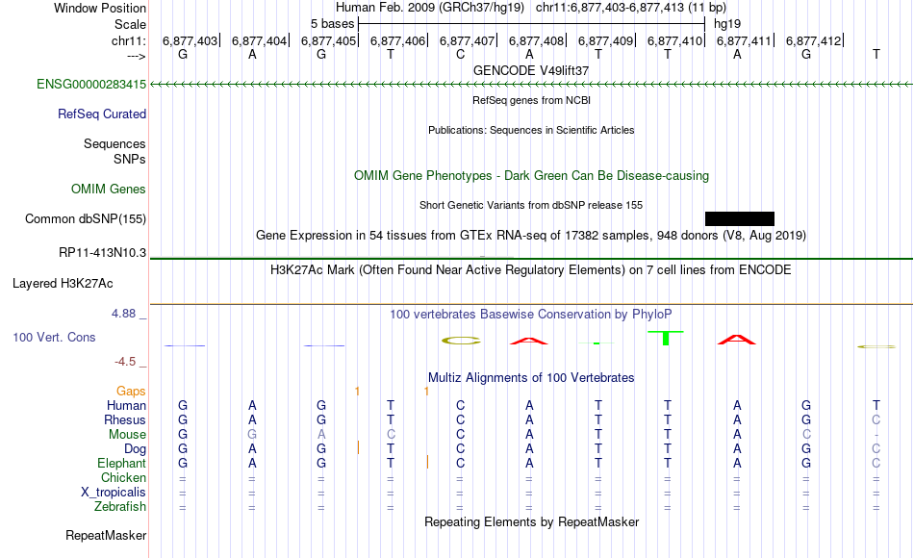Click Short Genetic Variants from dbSNP release 155

point(531,205)
